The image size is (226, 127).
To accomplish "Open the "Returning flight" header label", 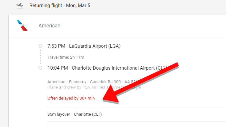I will coord(46,5).
